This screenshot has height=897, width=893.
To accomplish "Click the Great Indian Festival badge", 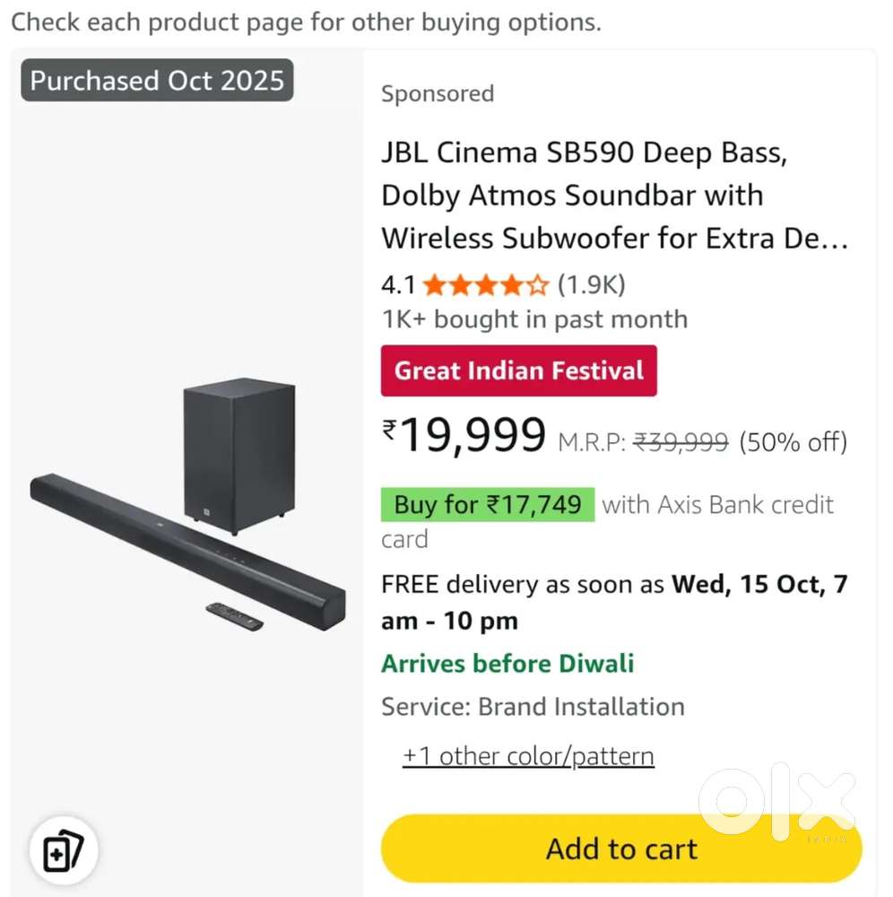I will [x=518, y=370].
